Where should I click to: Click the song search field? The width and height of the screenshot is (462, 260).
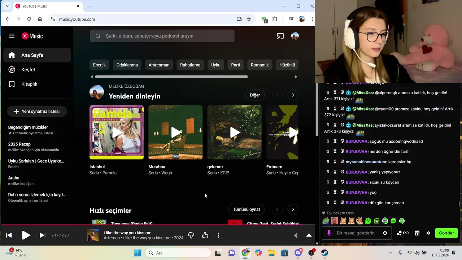tap(162, 36)
